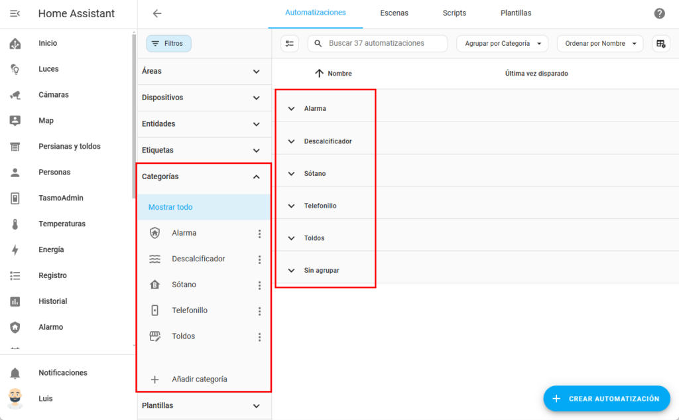679x420 pixels.
Task: Switch to the Escenas tab
Action: pos(394,13)
